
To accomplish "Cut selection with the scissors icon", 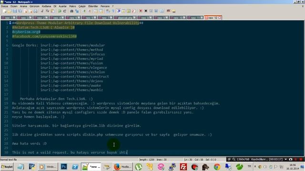I will pos(42,11).
